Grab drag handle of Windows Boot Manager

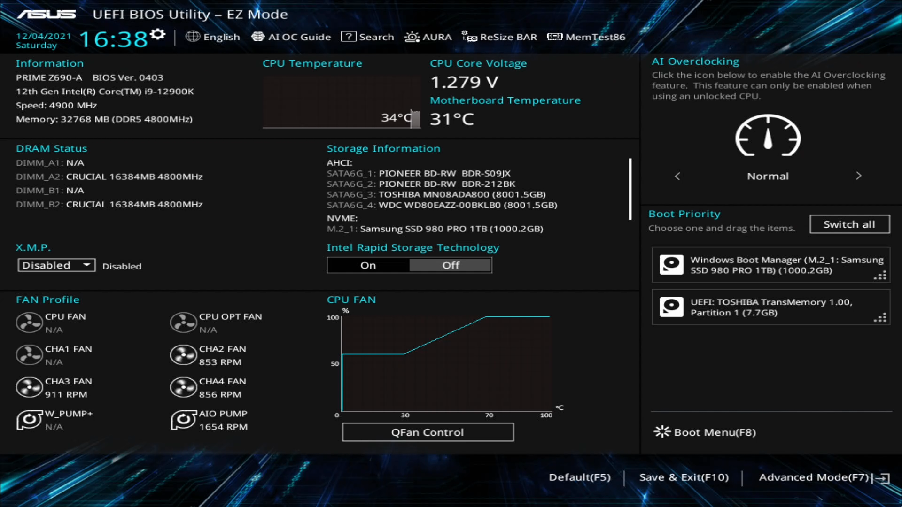point(880,276)
